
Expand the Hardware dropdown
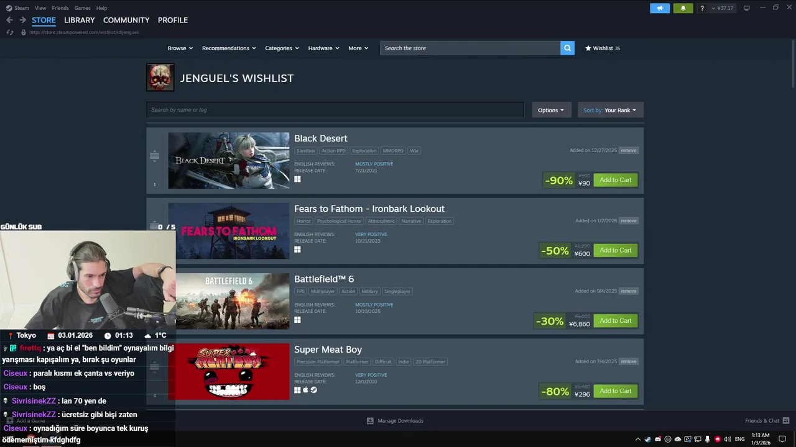(323, 48)
